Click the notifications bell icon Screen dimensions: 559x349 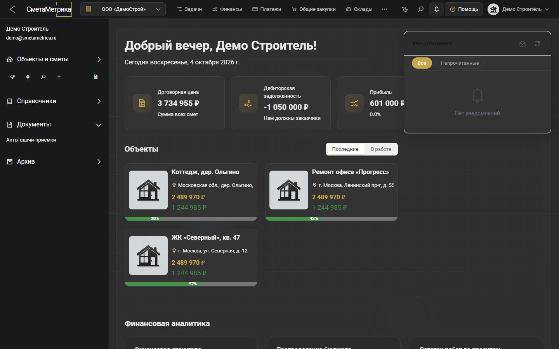pos(436,9)
